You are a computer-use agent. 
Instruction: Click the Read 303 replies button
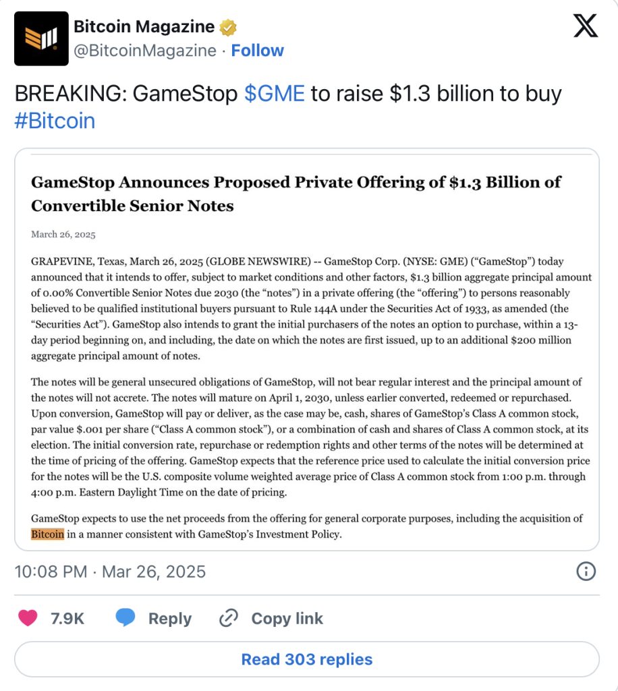(x=307, y=659)
